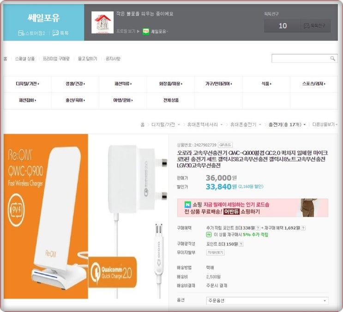Open breadcrumb 디지털/가전 dropdown arrow
This screenshot has height=312, width=343.
pyautogui.click(x=179, y=125)
